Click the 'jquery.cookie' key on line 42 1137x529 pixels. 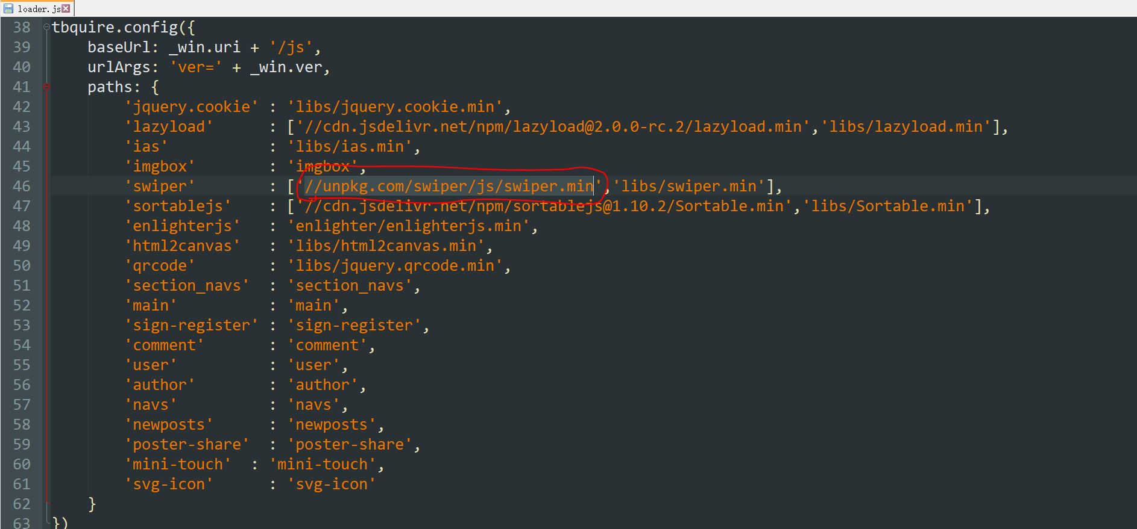point(192,107)
